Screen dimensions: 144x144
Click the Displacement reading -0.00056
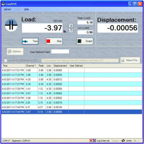pyautogui.click(x=118, y=28)
